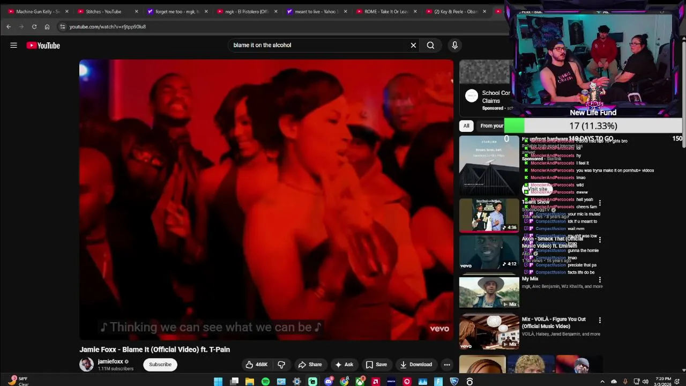Open options for Akon Smack That video
Viewport: 686px width, 386px height.
pos(600,240)
